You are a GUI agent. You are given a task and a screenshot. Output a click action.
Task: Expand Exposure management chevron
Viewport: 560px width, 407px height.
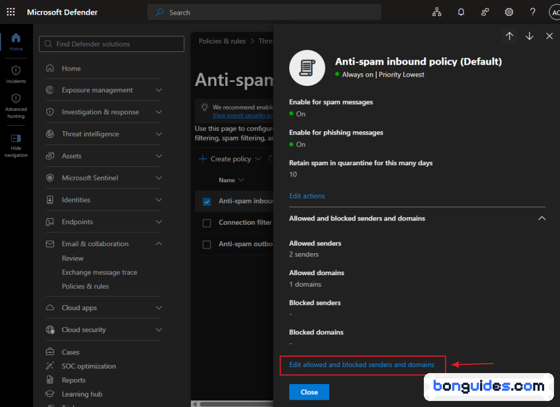pos(159,90)
